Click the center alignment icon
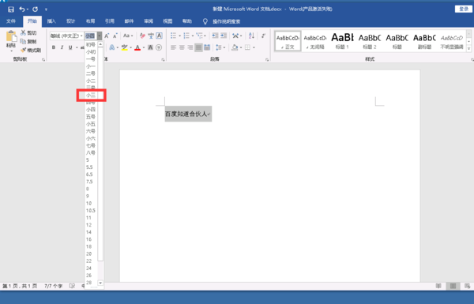Screen dimensions: 474x304 pos(182,47)
